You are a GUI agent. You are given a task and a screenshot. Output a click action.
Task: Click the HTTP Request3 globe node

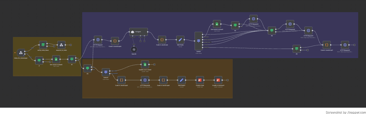pos(253,19)
